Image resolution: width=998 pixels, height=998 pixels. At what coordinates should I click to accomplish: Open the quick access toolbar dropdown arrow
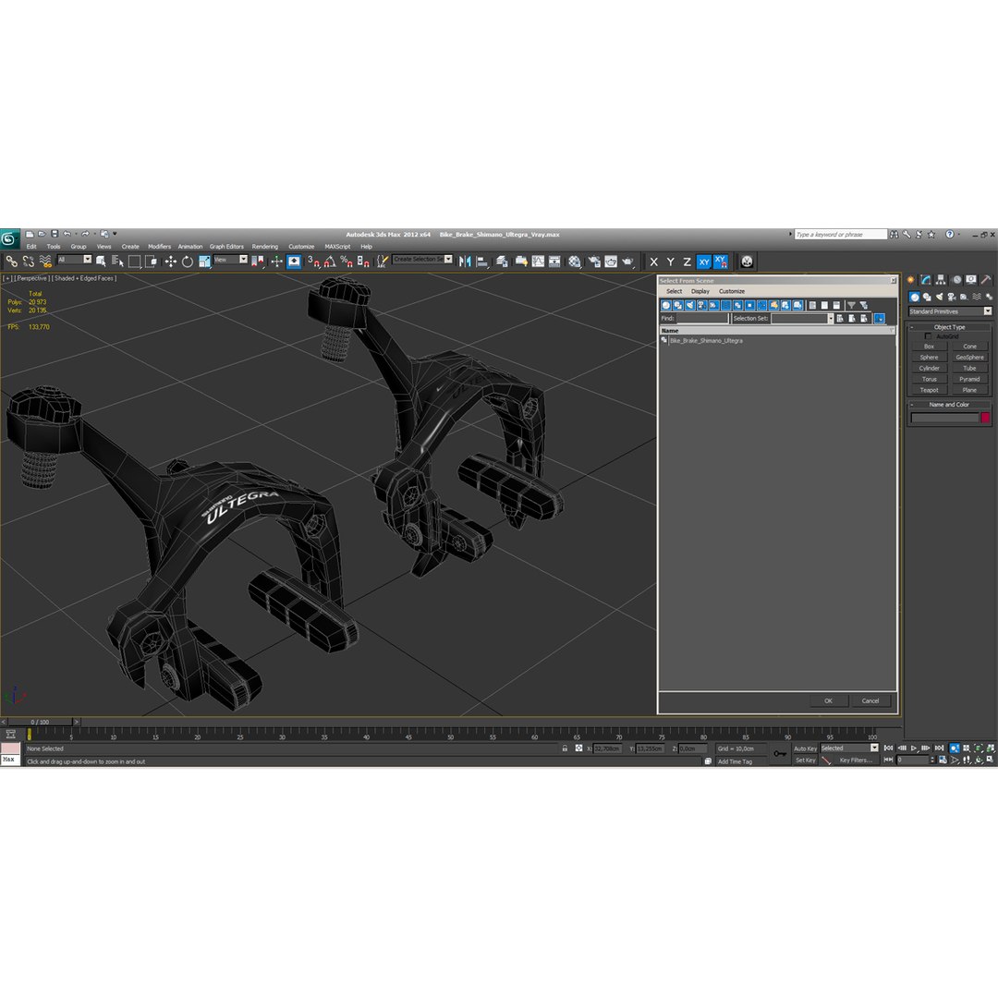(x=115, y=234)
